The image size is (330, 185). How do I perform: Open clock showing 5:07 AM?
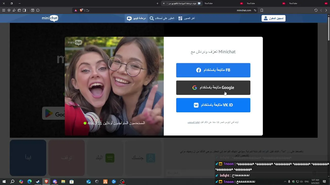[315, 182]
